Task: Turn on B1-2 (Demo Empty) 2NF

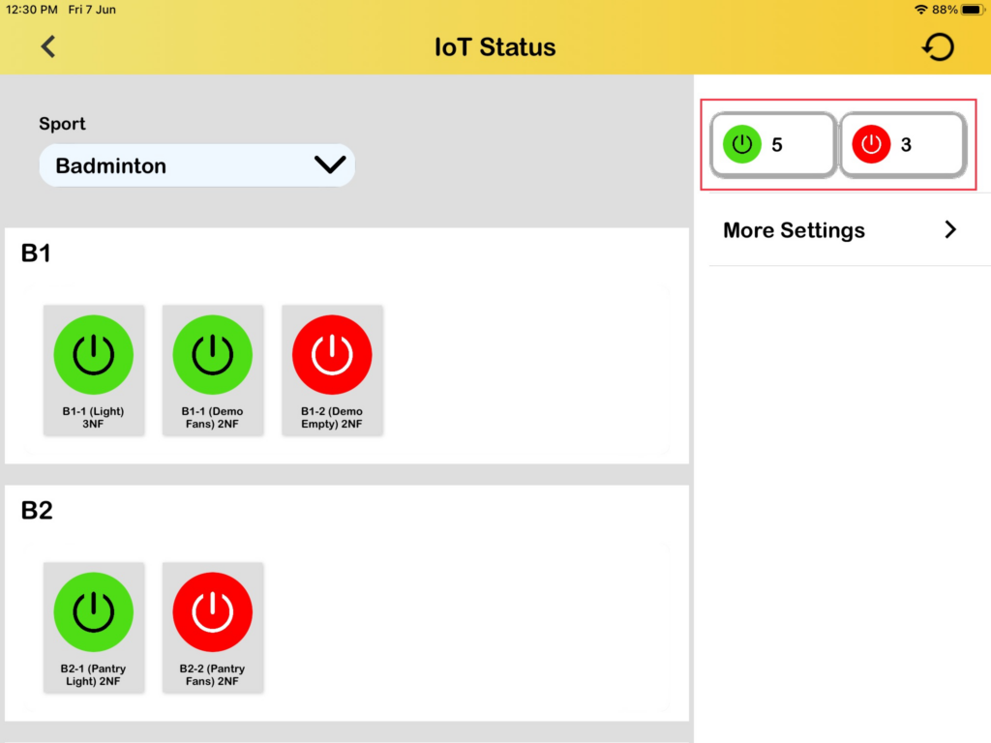Action: tap(332, 355)
